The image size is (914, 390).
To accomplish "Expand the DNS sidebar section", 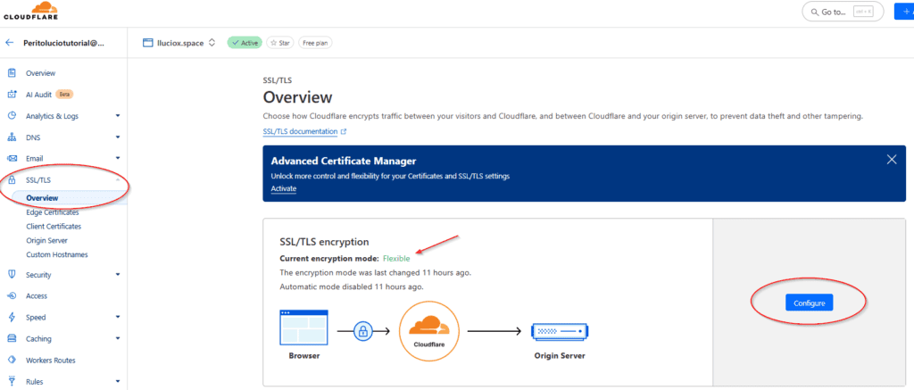I will click(x=117, y=137).
